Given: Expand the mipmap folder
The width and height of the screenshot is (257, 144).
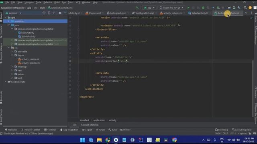Looking at the screenshot, I should coord(12,67).
